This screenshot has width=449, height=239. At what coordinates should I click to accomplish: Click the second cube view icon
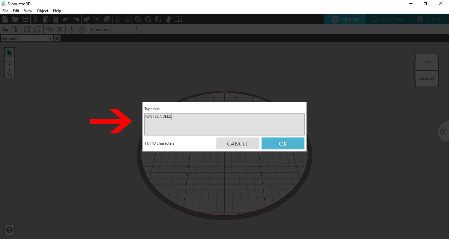[128, 19]
